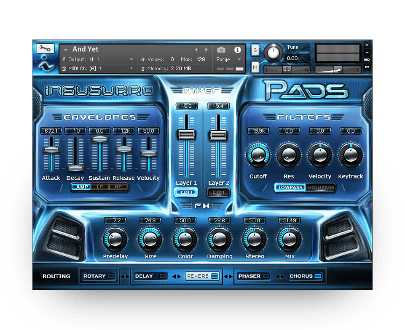Click the camera snapshot icon
Viewport: 405px width, 330px height.
(221, 50)
